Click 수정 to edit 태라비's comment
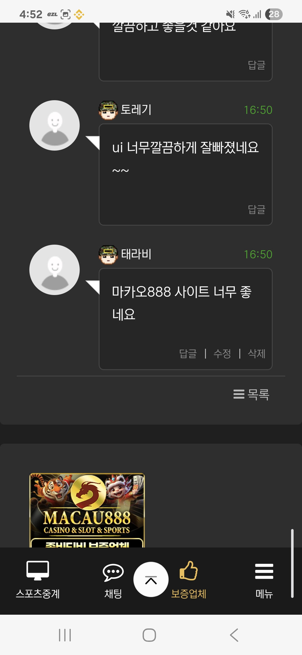302x655 pixels. pyautogui.click(x=222, y=354)
